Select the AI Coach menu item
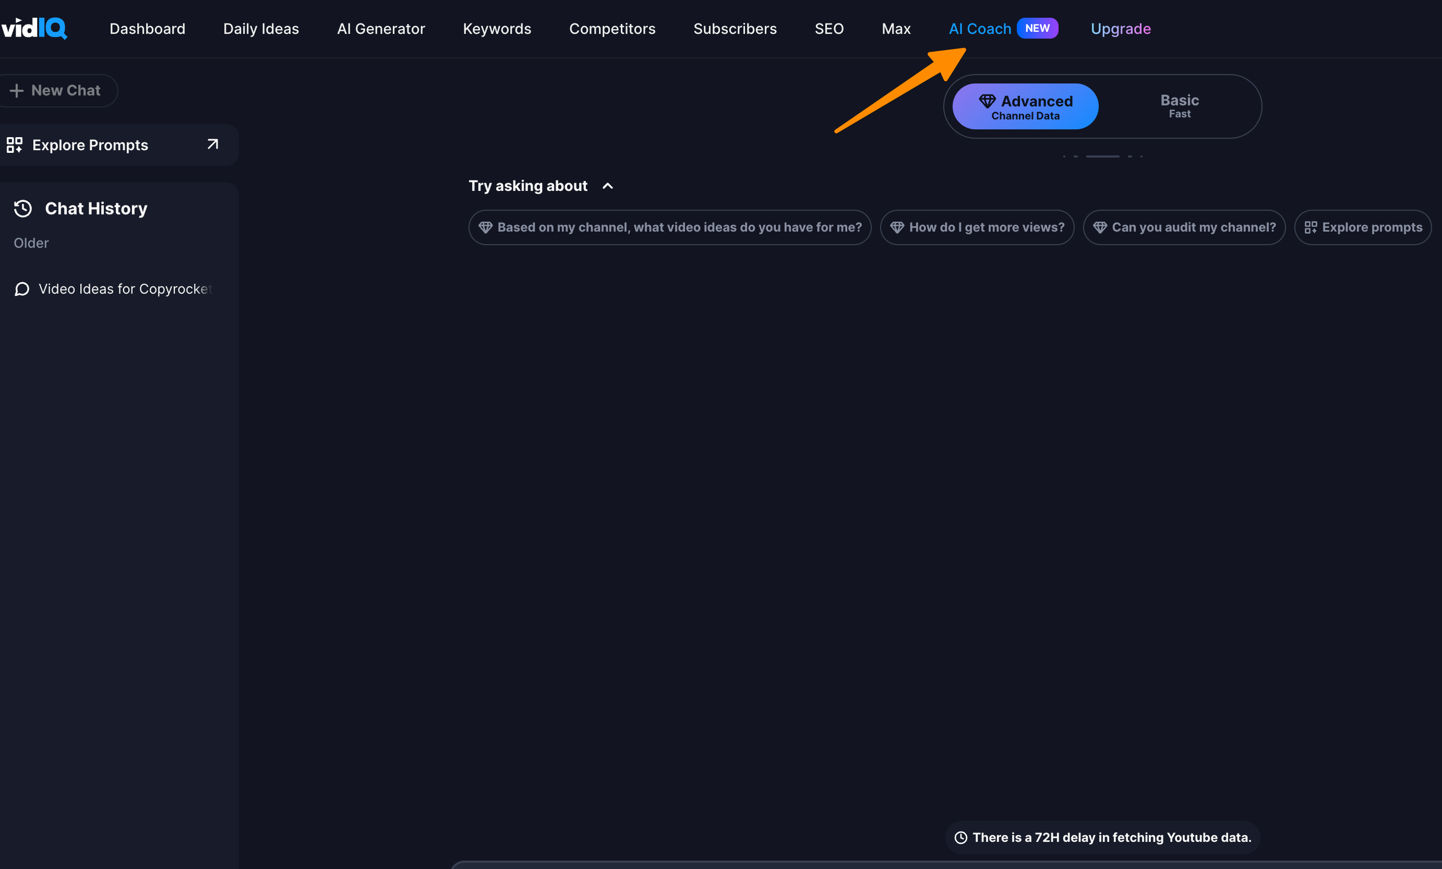The height and width of the screenshot is (869, 1442). (x=979, y=29)
